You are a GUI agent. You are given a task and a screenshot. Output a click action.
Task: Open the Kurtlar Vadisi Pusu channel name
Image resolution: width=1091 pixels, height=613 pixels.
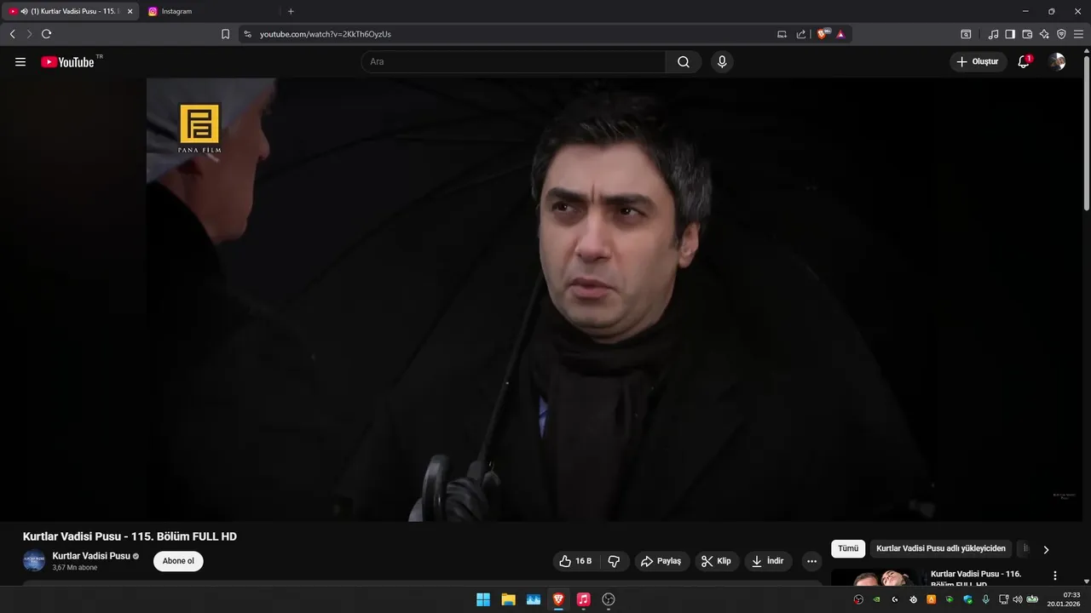[91, 556]
